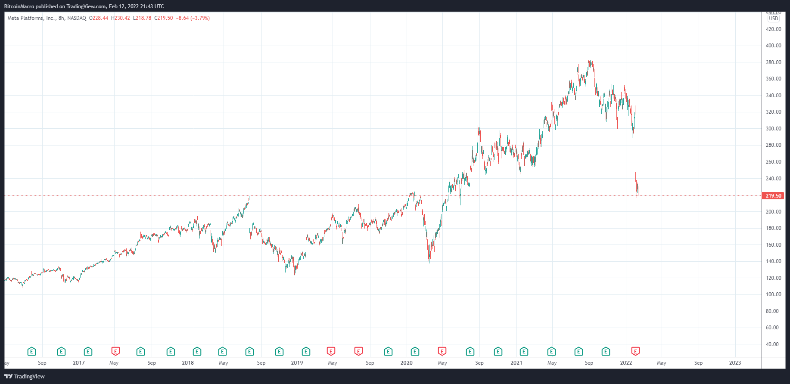This screenshot has height=384, width=790.
Task: Click the green earnings marker left of Sep 2018
Action: (x=249, y=351)
